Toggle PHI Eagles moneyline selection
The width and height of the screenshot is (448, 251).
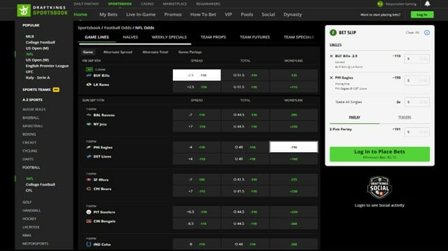click(293, 147)
